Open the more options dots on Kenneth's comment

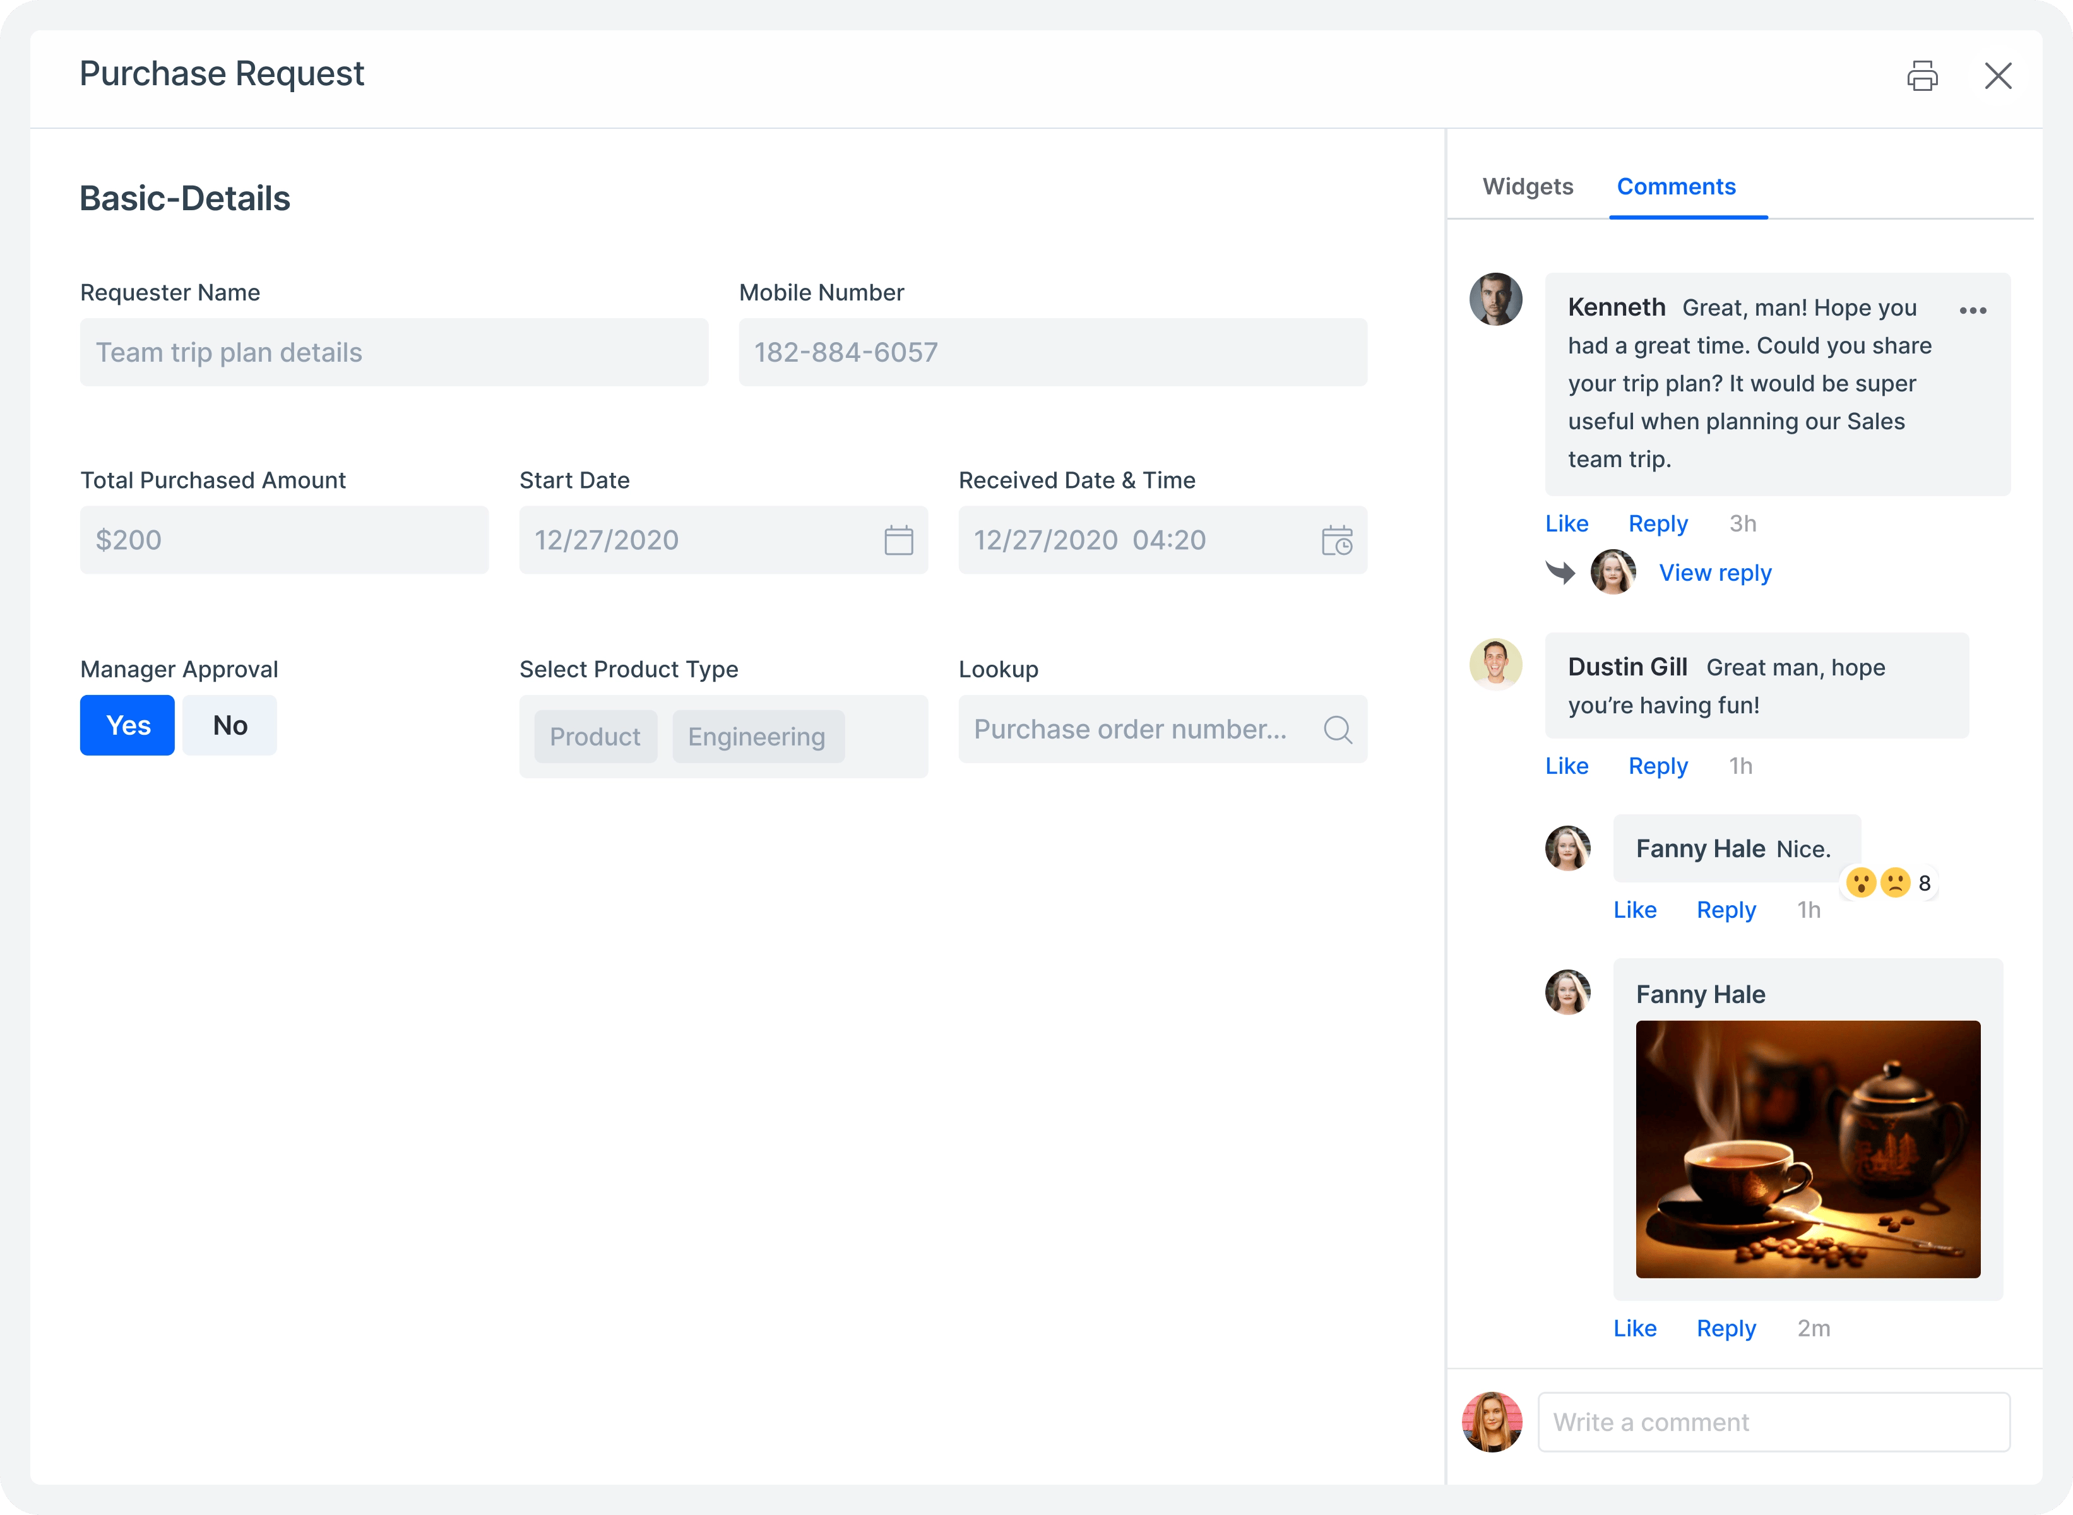click(x=1972, y=310)
